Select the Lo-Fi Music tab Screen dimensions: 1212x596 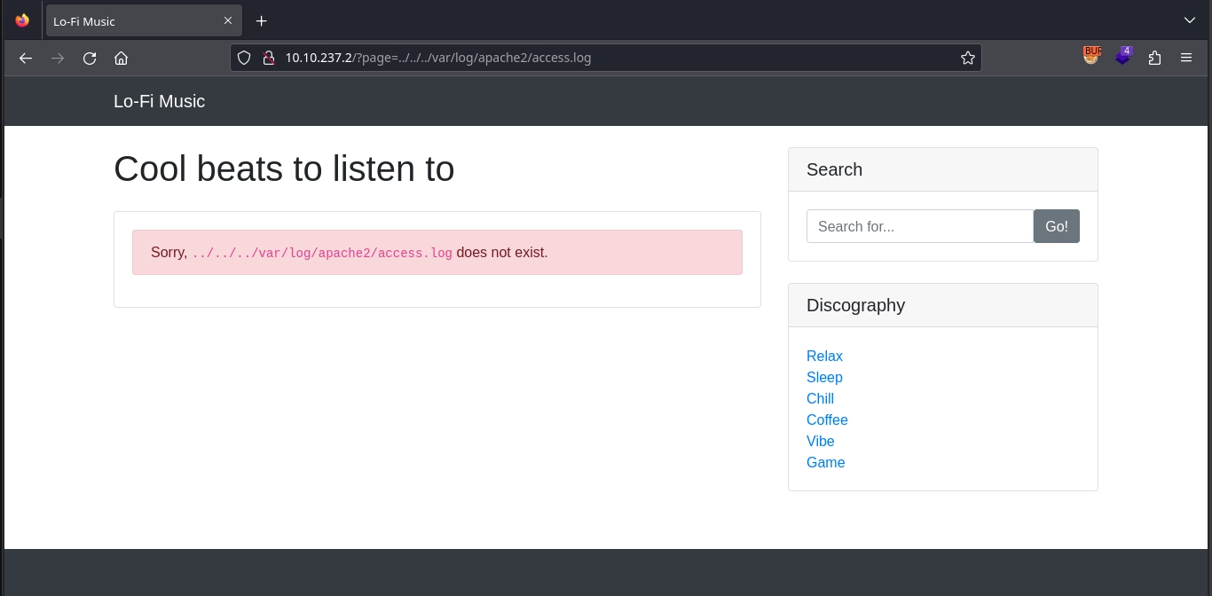(133, 21)
